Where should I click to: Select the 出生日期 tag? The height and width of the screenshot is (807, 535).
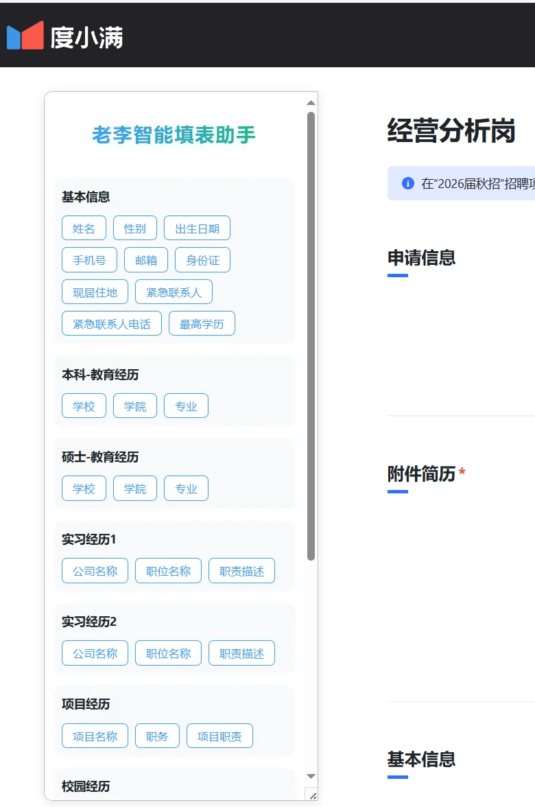197,228
